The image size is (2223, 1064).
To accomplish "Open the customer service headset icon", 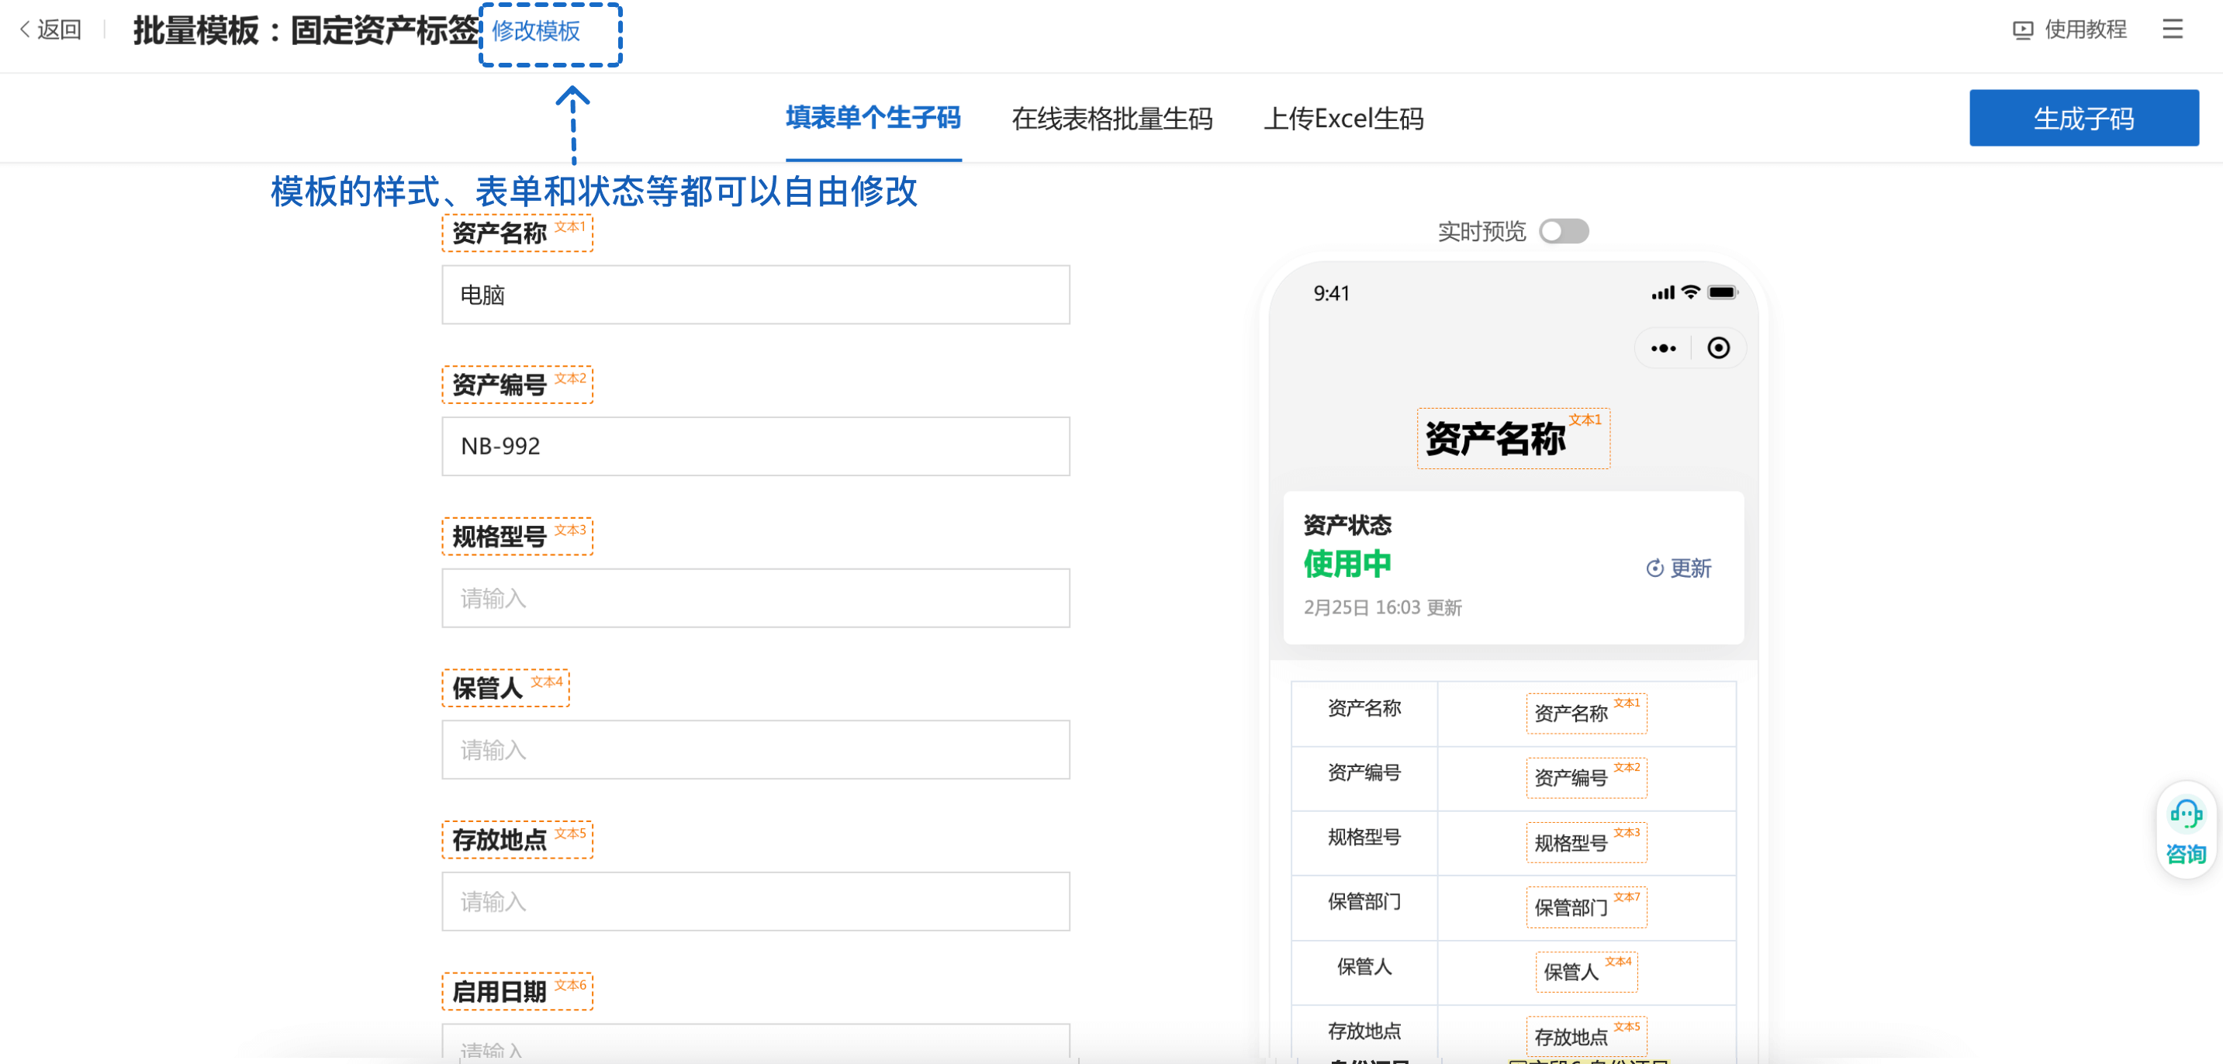I will [x=2186, y=814].
